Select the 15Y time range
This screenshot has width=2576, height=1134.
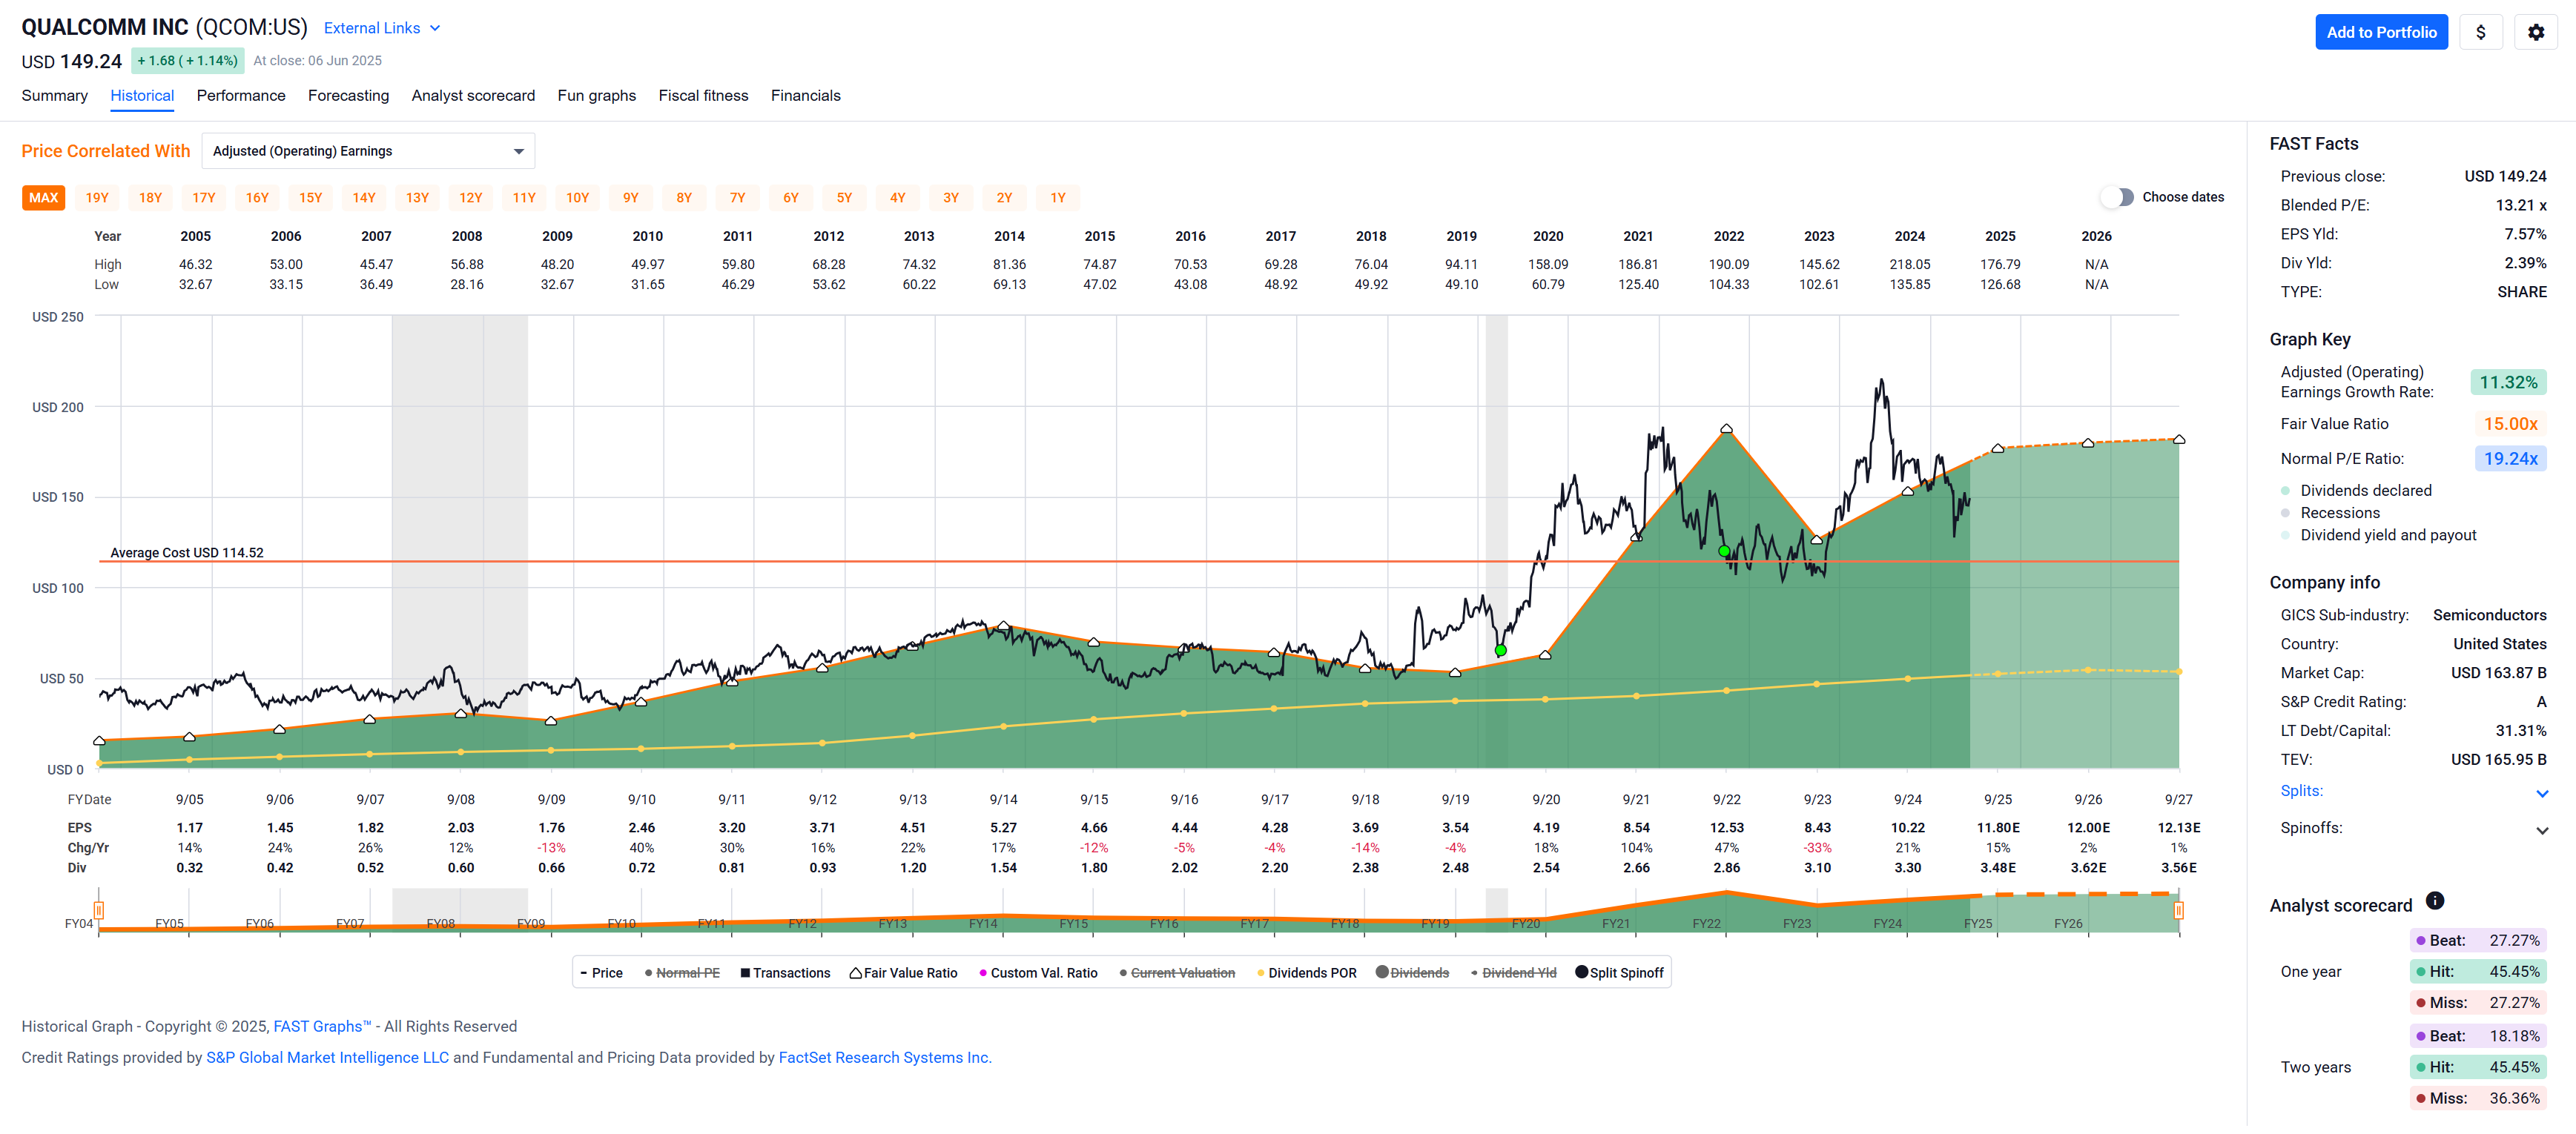click(x=310, y=198)
